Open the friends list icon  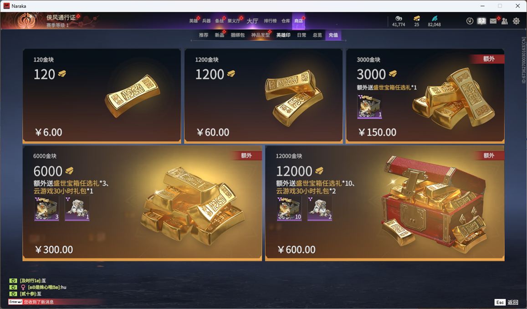point(505,21)
